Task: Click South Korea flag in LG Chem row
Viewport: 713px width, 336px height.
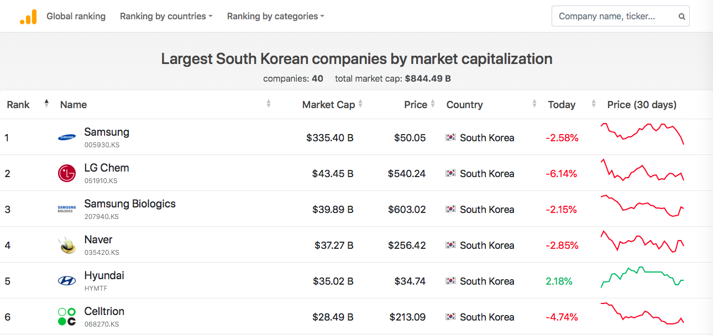Action: click(450, 173)
